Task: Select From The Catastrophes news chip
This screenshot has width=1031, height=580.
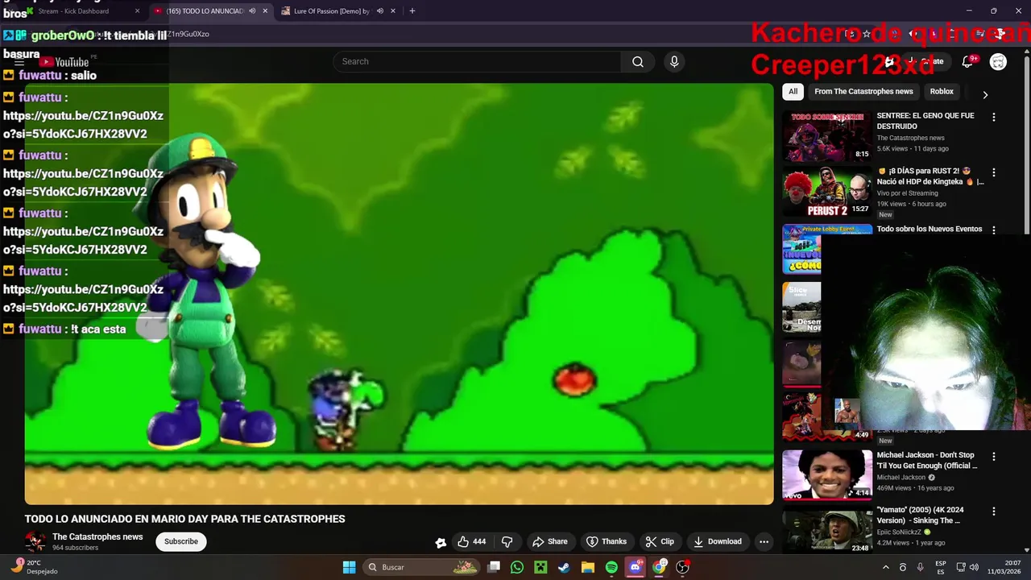Action: click(863, 92)
